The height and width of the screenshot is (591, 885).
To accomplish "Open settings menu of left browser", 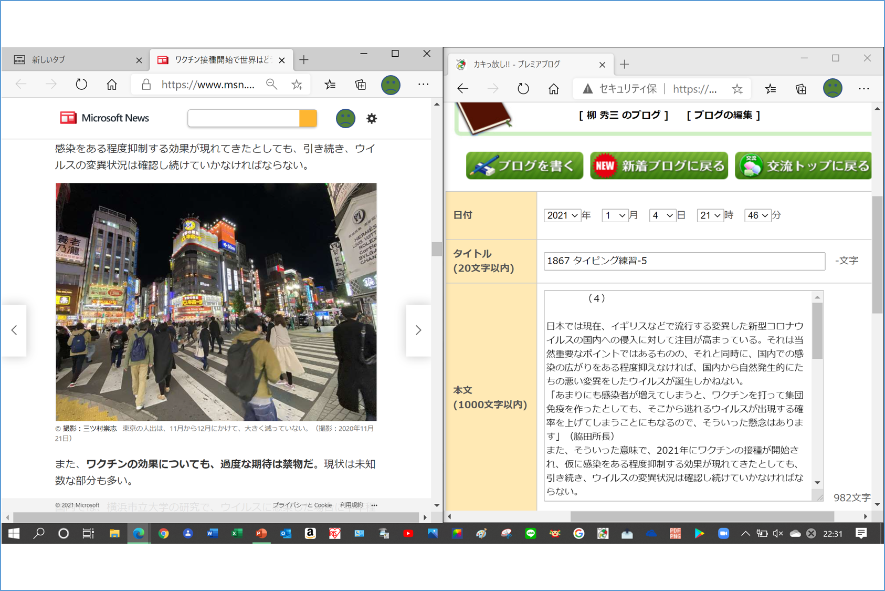I will [423, 85].
